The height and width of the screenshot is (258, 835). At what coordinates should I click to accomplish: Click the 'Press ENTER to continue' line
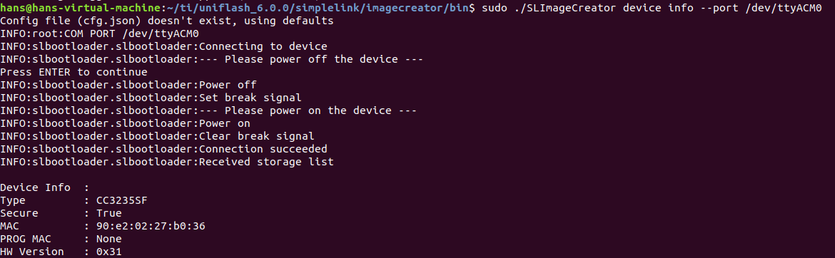(x=74, y=72)
